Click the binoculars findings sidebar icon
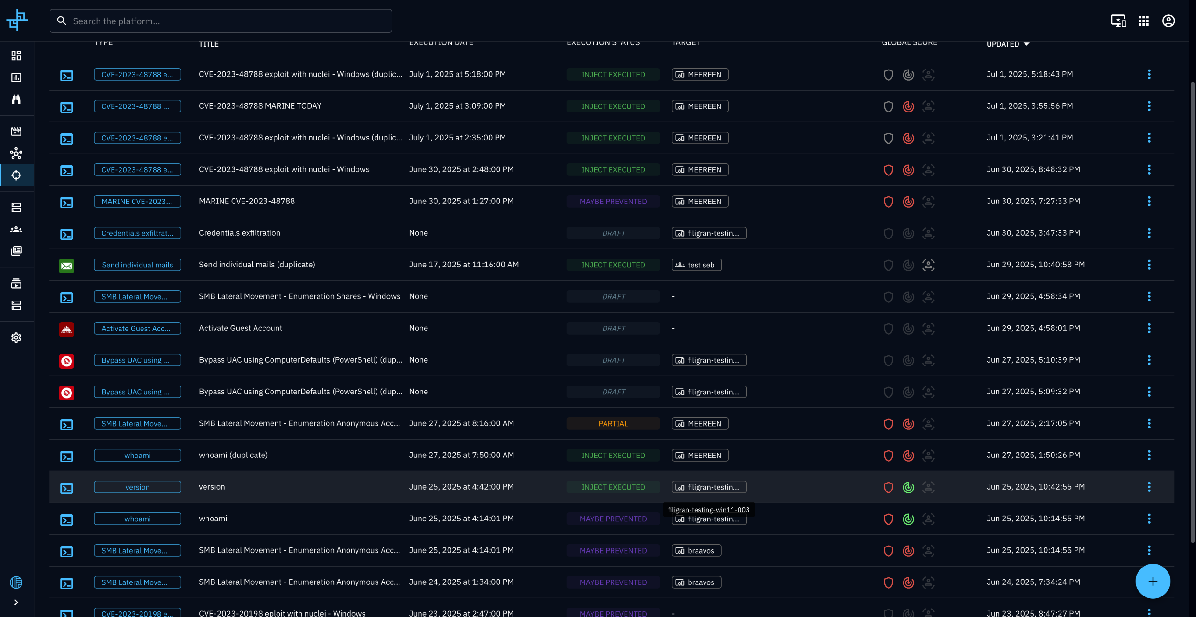 pos(16,99)
